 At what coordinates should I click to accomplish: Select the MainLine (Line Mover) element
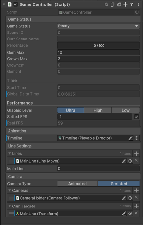[74, 161]
